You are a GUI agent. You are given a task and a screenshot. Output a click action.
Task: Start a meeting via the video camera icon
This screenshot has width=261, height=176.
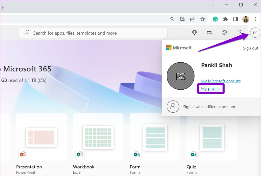[x=209, y=33]
